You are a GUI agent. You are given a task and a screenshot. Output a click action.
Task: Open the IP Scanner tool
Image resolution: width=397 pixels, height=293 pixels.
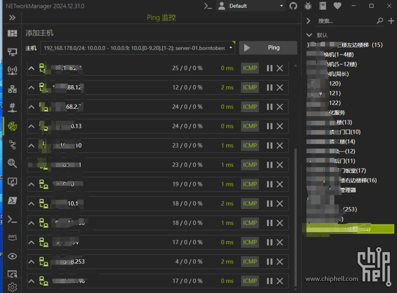point(12,89)
